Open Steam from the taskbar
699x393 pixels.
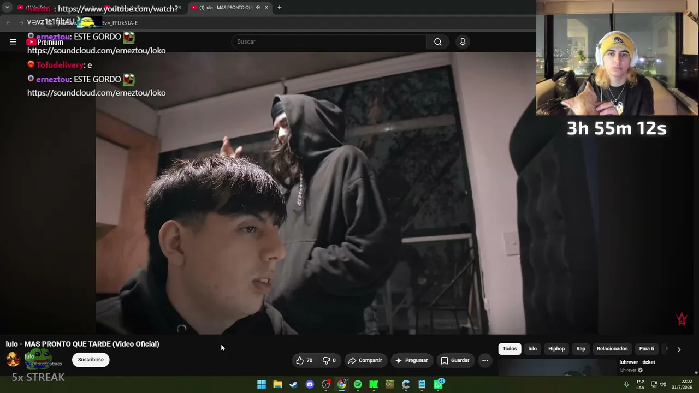(294, 384)
